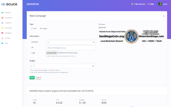Screen dimensions: 171x107
Task: Click the Clear button
Action: point(38,78)
